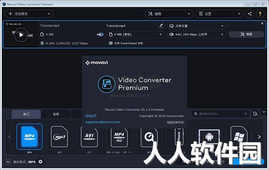Play the Tutorial.mp4 preview thumbnail
The width and height of the screenshot is (269, 170).
tap(21, 35)
